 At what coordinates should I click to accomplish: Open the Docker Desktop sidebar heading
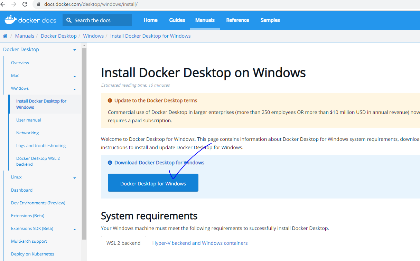21,49
